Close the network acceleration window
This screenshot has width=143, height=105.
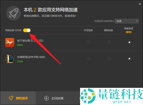coord(140,4)
